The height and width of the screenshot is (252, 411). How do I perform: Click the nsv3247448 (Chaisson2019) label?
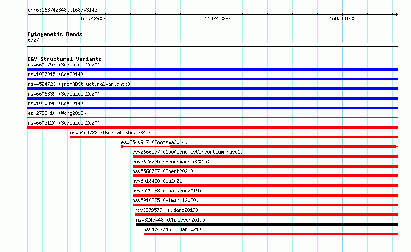(x=170, y=220)
